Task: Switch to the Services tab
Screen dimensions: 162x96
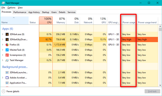Action: pyautogui.click(x=71, y=12)
